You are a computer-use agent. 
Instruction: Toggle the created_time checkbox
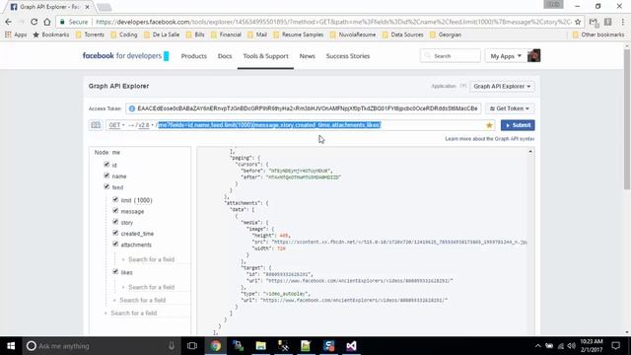pos(115,233)
